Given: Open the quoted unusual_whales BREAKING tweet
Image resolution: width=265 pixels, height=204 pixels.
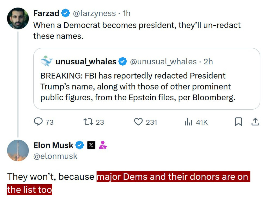Looking at the screenshot, I should point(138,87).
